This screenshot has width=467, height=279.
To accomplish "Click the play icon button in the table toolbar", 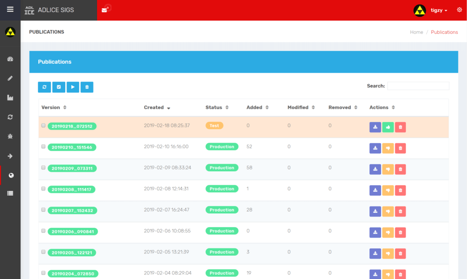I will (73, 87).
